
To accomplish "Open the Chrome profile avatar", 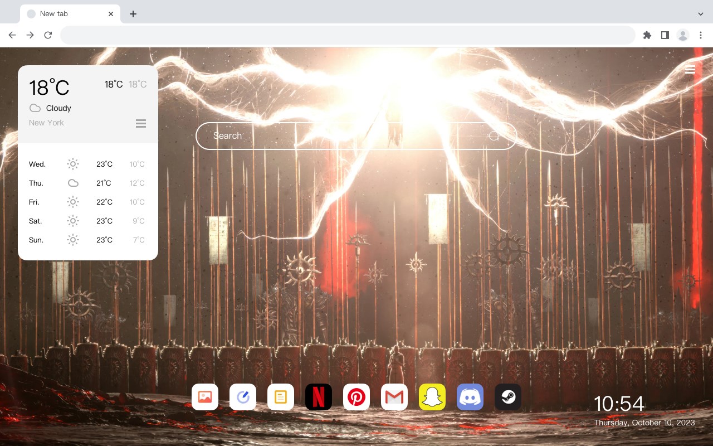I will (x=683, y=35).
